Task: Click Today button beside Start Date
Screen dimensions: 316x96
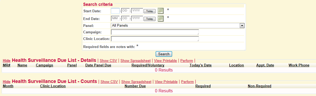Action: pyautogui.click(x=149, y=11)
